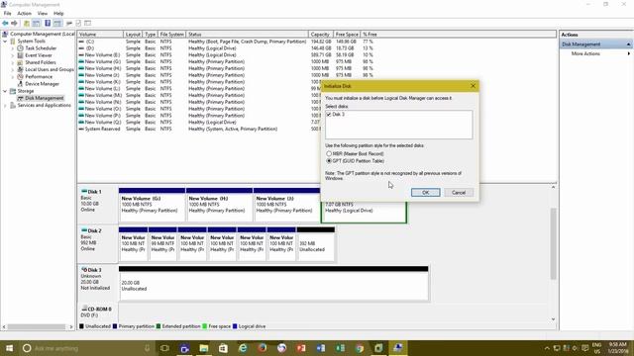This screenshot has height=356, width=634.
Task: Expand Local Users and Groups node
Action: tap(13, 69)
